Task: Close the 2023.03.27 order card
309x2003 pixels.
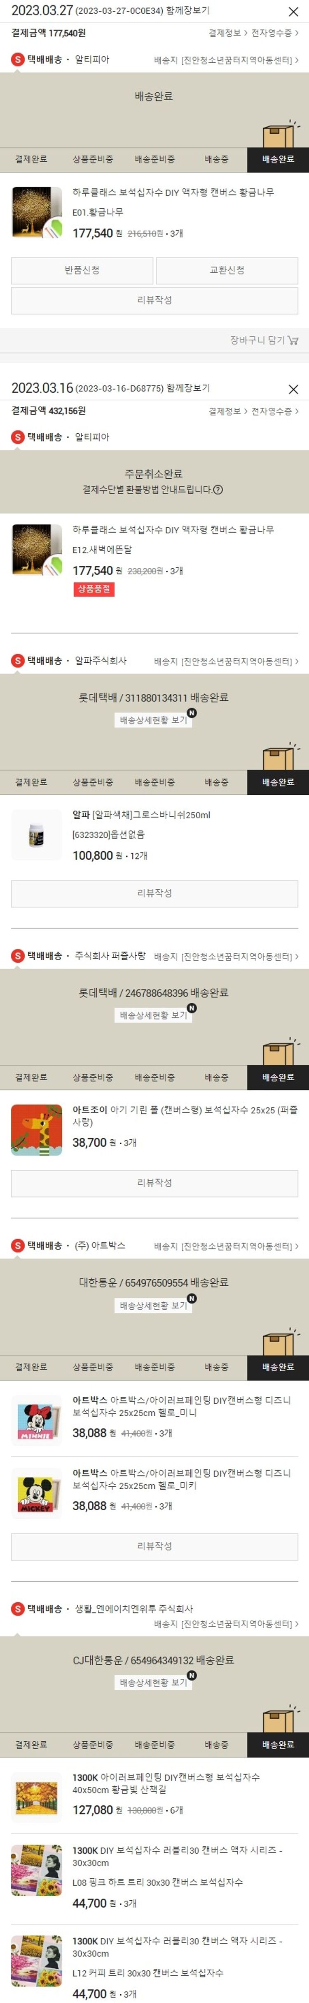Action: (x=293, y=12)
